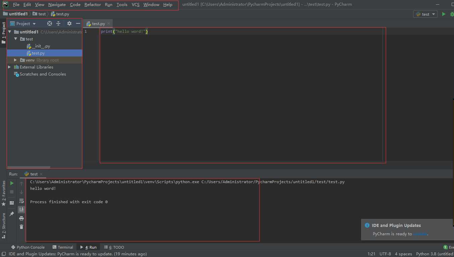Click line number 1 in the editor gutter

click(x=86, y=31)
